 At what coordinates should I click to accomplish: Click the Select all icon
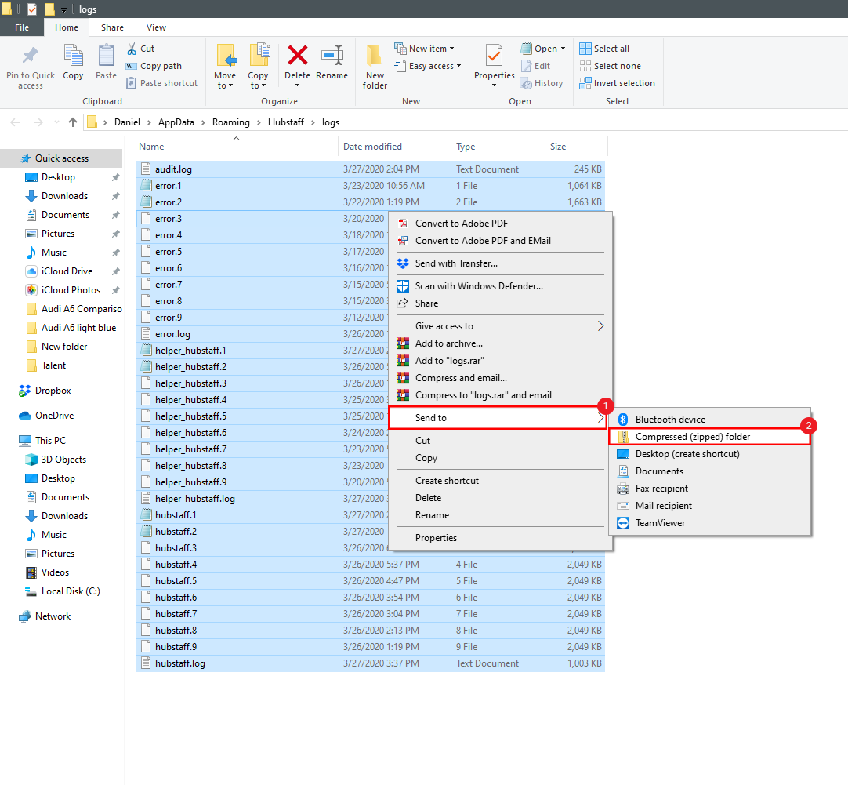pos(585,49)
